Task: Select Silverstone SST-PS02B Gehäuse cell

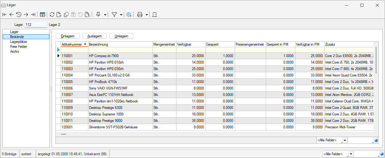Action: [120, 127]
